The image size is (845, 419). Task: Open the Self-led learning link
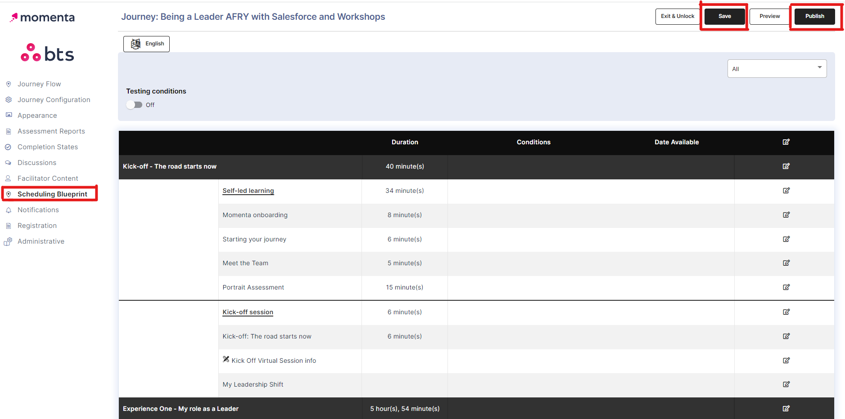[x=248, y=191]
